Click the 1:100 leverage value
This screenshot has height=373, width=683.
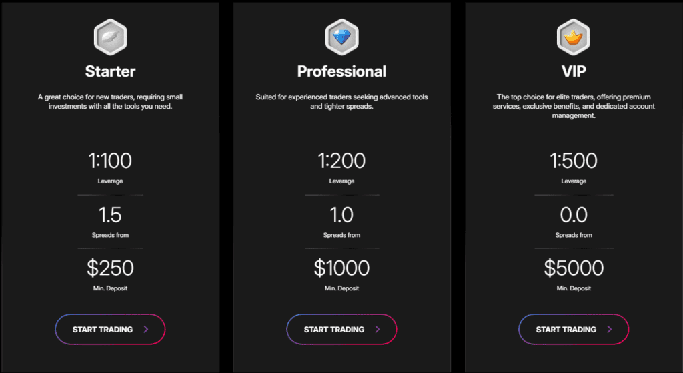coord(110,161)
